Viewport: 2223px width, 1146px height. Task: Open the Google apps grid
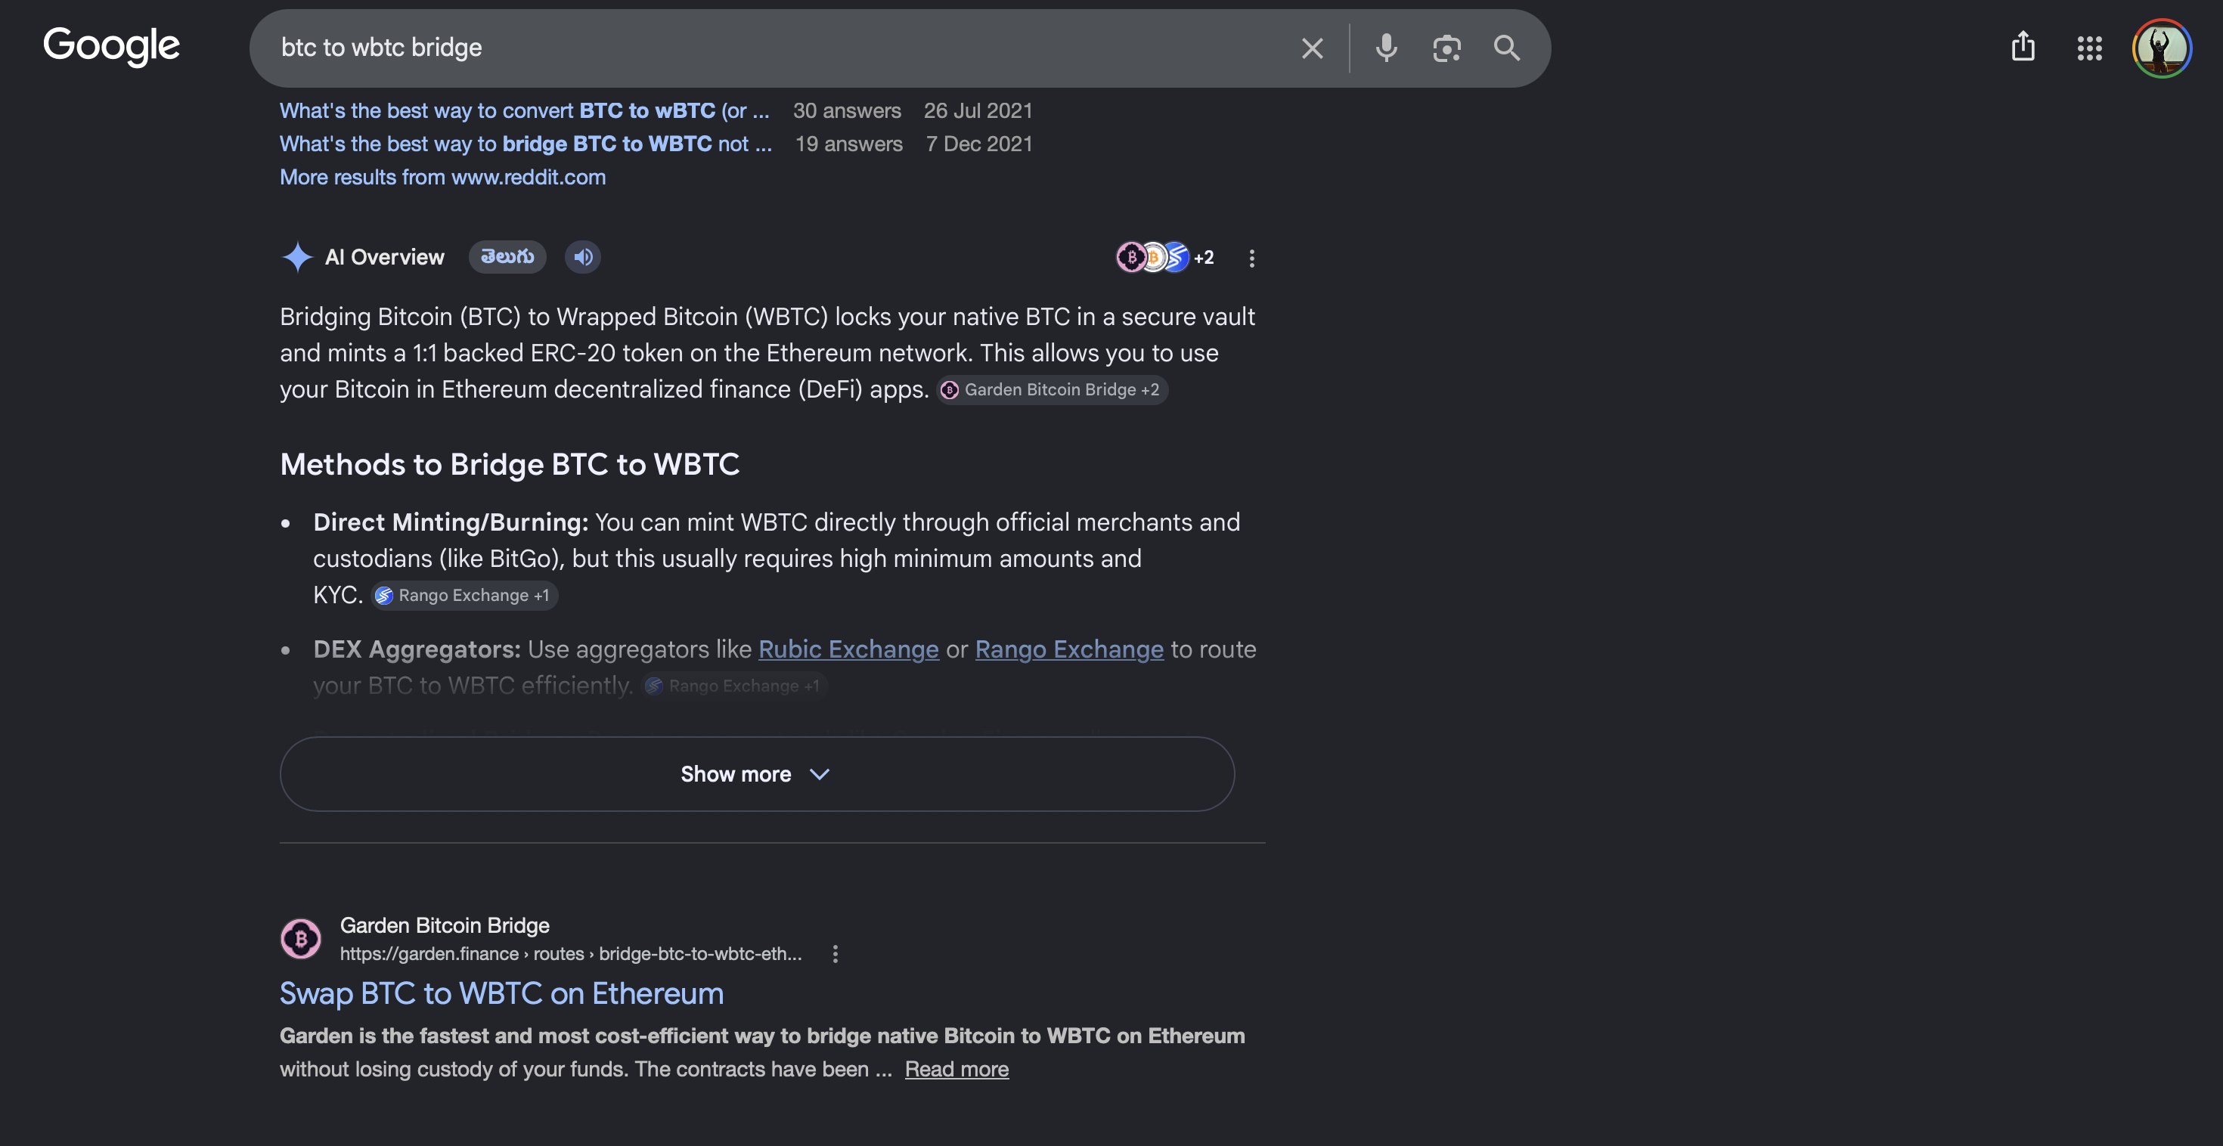pos(2089,48)
